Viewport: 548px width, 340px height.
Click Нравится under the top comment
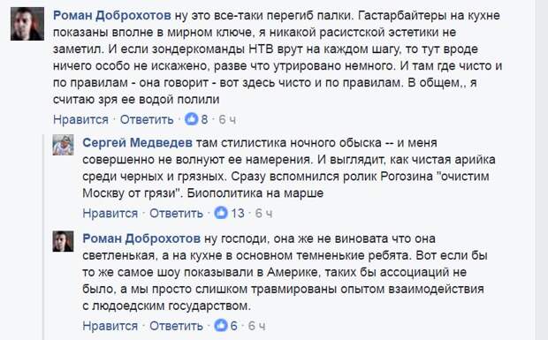tap(80, 120)
